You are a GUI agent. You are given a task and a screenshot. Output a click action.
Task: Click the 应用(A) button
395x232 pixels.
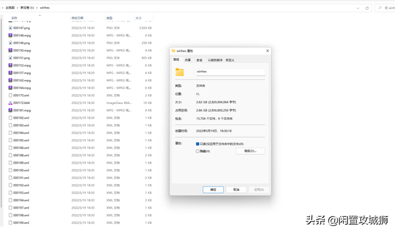pyautogui.click(x=259, y=190)
